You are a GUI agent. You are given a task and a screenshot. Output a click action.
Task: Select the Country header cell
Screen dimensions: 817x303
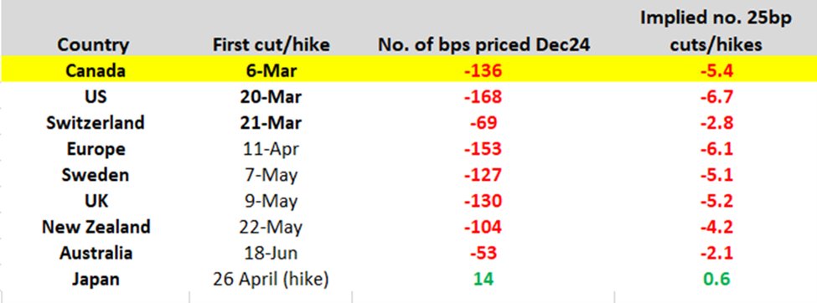pyautogui.click(x=93, y=45)
